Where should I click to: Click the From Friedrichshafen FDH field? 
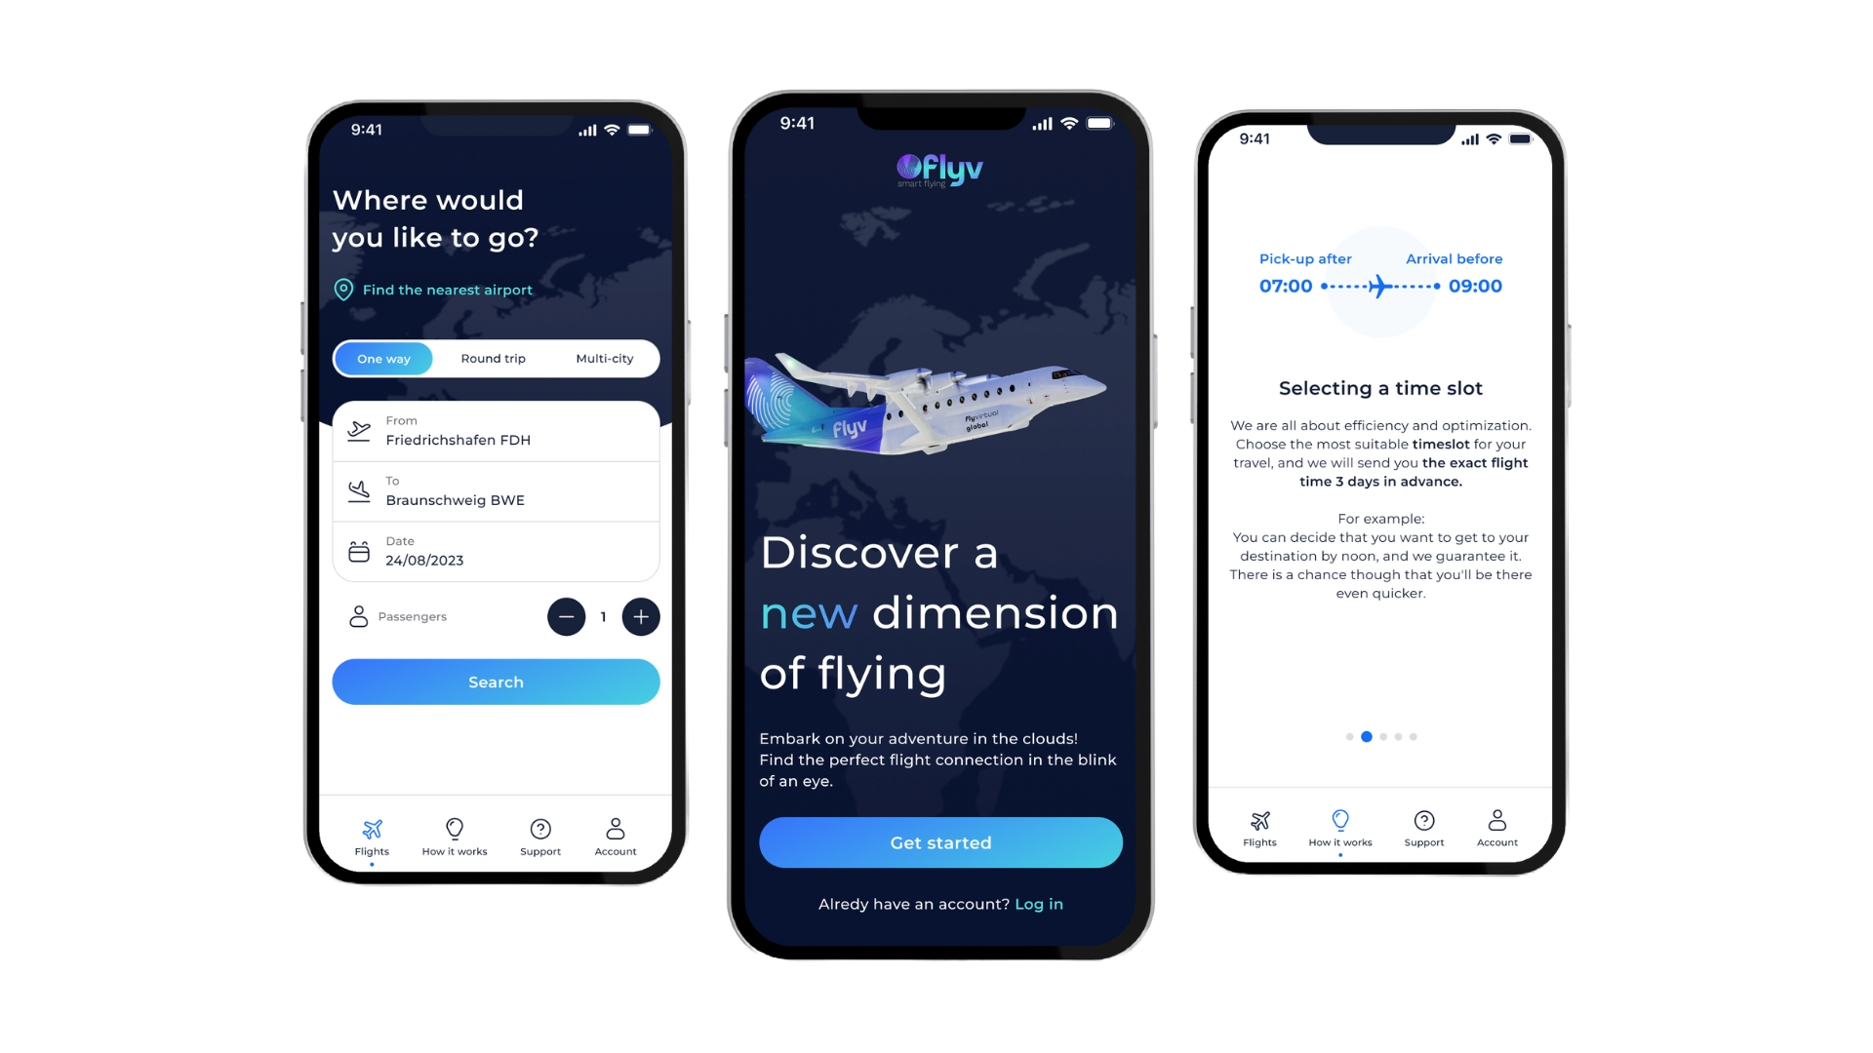coord(496,432)
